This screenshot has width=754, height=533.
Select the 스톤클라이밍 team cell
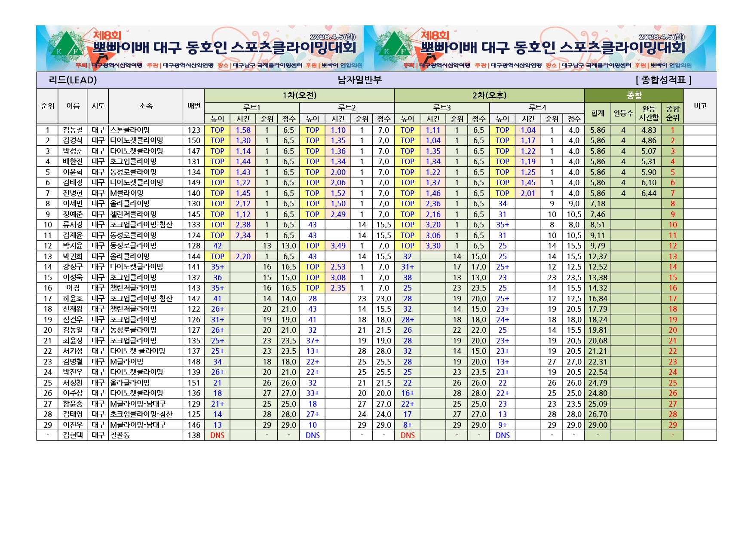(x=130, y=130)
